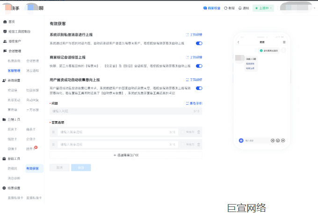Click back arrow in phone preview
Screen dimensions: 318x219
coord(238,42)
